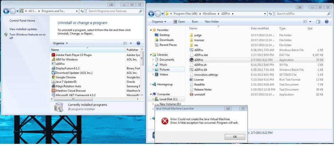Click Burn in the Explorer toolbar

point(195,22)
